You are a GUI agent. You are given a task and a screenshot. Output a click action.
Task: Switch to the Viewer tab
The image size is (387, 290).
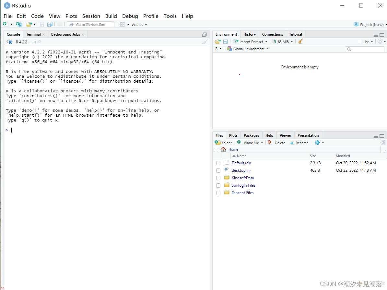click(285, 135)
